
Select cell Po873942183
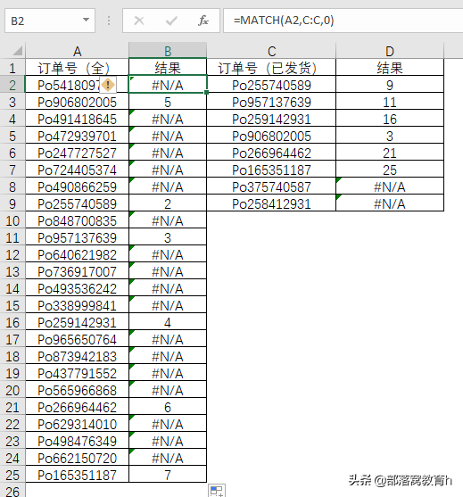click(x=77, y=356)
